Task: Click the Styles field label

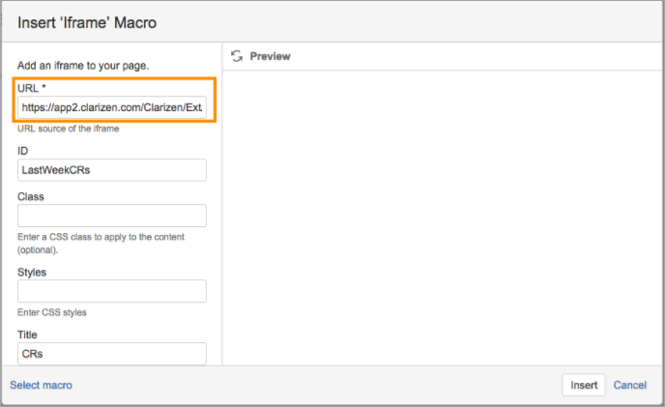Action: 32,272
